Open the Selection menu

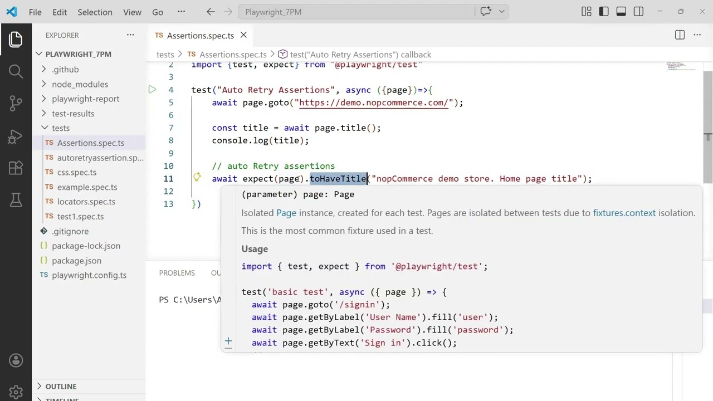(95, 12)
